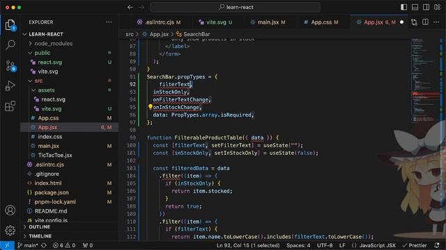Collapse the LEARN-REACT root folder

click(x=70, y=34)
